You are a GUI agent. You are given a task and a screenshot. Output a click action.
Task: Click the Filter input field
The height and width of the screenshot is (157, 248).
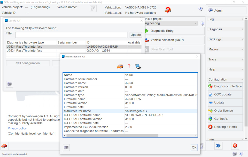(71, 35)
